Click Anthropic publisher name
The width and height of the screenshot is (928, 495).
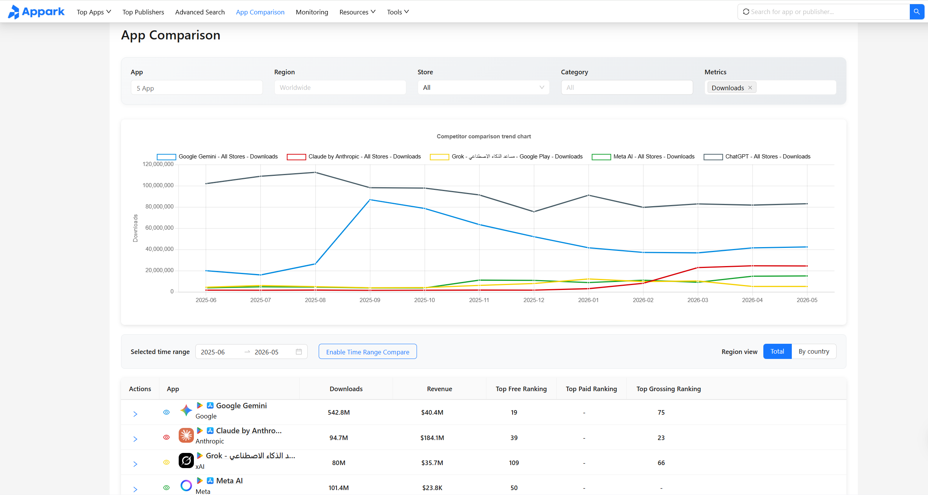point(210,441)
